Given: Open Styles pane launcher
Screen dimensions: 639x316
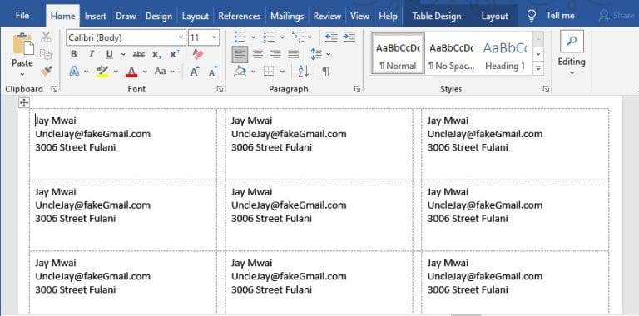Looking at the screenshot, I should click(x=546, y=89).
